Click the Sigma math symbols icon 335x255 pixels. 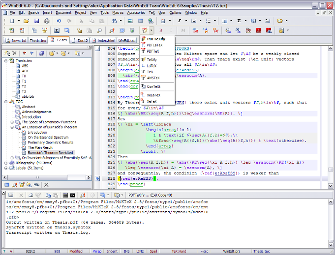pos(239,21)
